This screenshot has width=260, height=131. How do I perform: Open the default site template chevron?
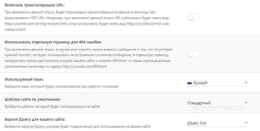pyautogui.click(x=246, y=103)
